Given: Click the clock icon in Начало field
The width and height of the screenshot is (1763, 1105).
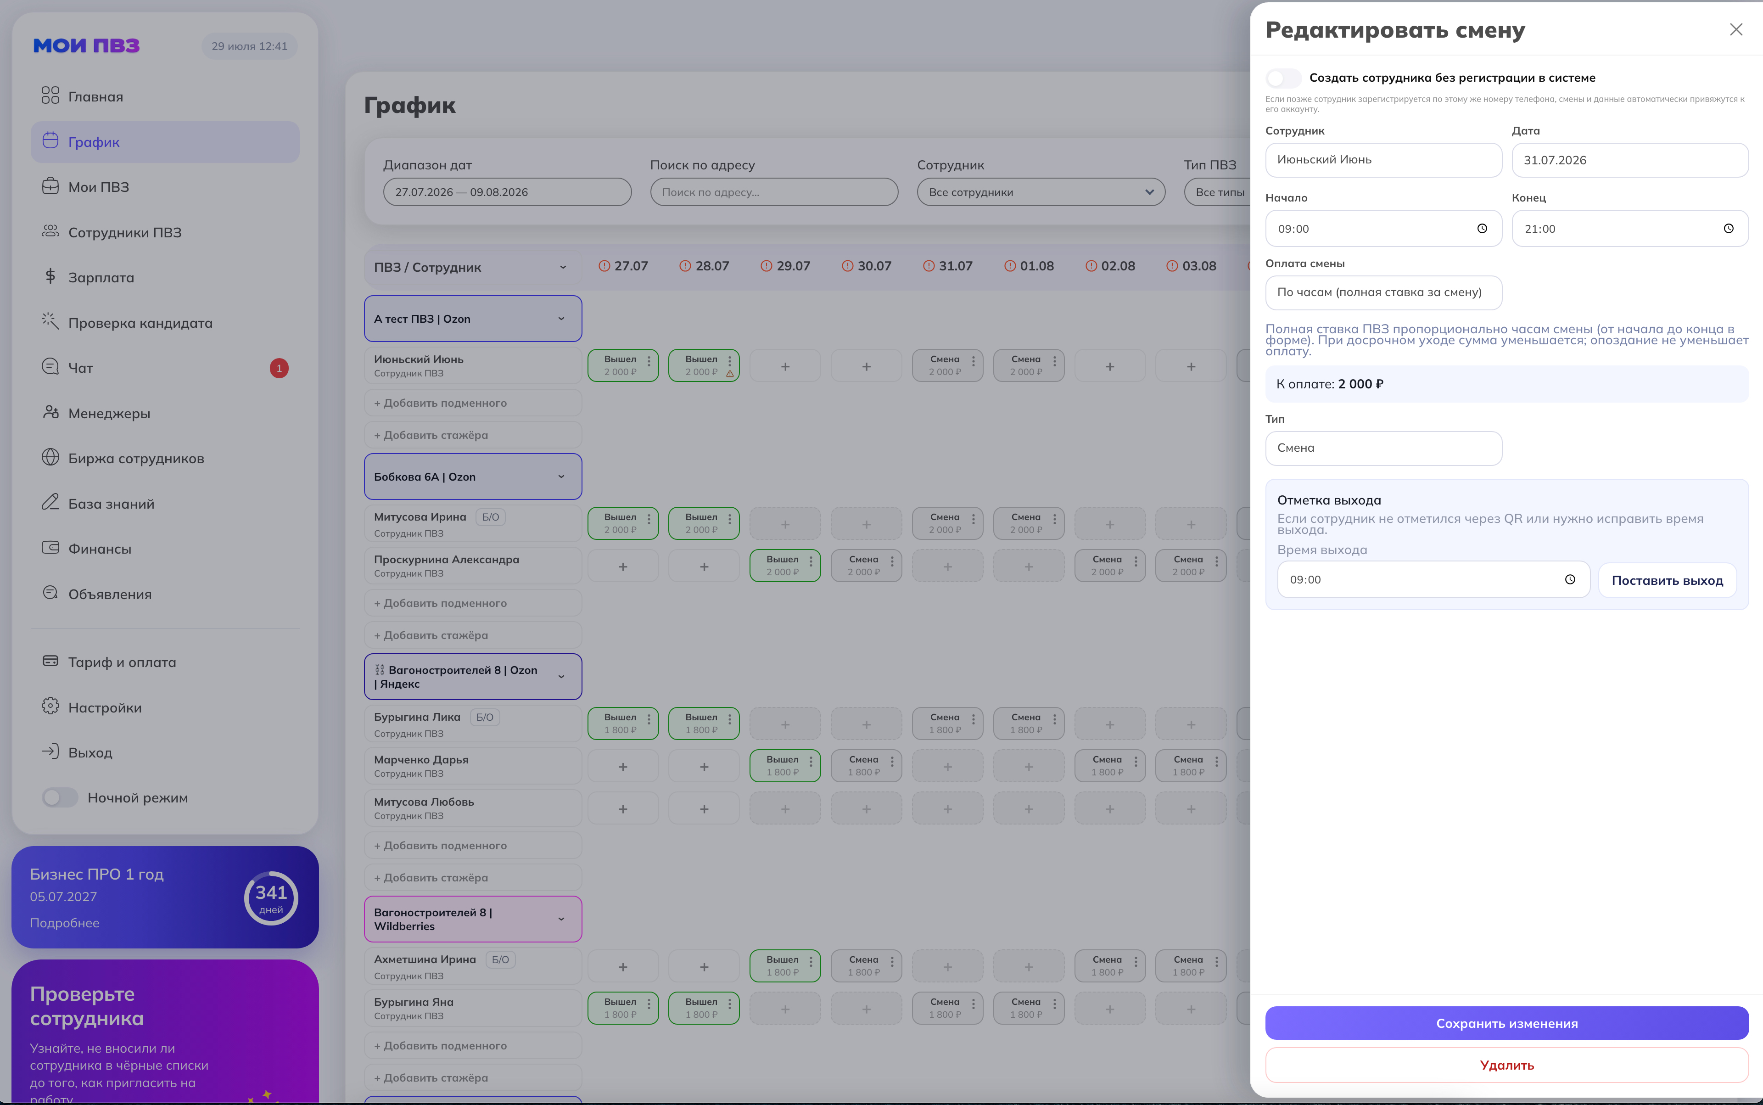Looking at the screenshot, I should [1482, 229].
